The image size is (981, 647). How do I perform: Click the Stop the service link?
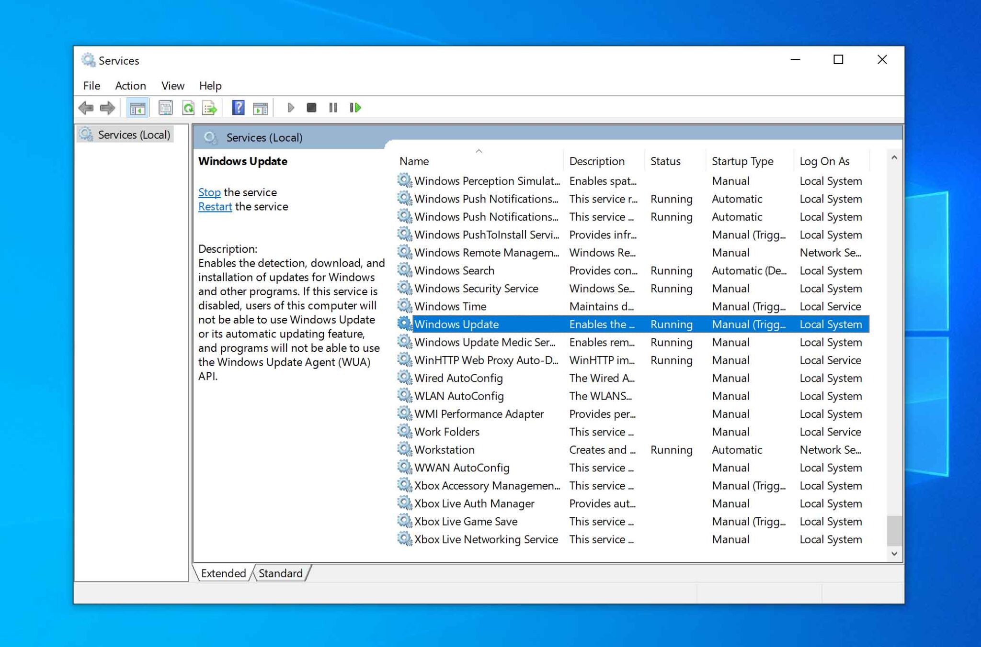click(x=209, y=192)
